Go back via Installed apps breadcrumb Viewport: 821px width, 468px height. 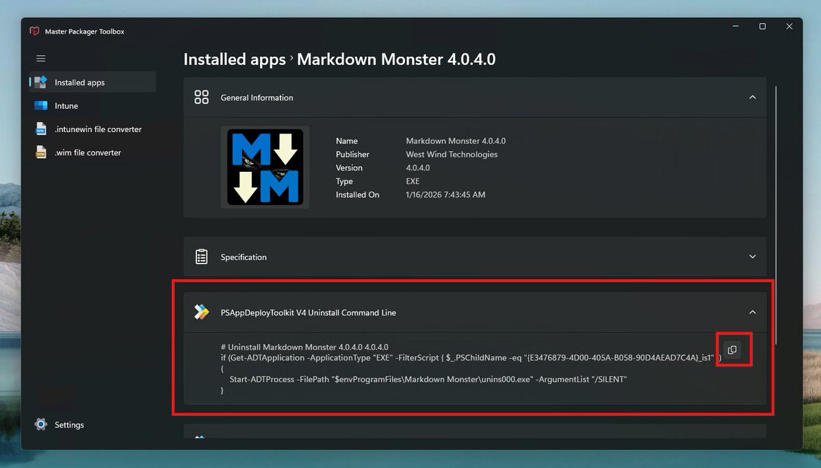[x=235, y=60]
